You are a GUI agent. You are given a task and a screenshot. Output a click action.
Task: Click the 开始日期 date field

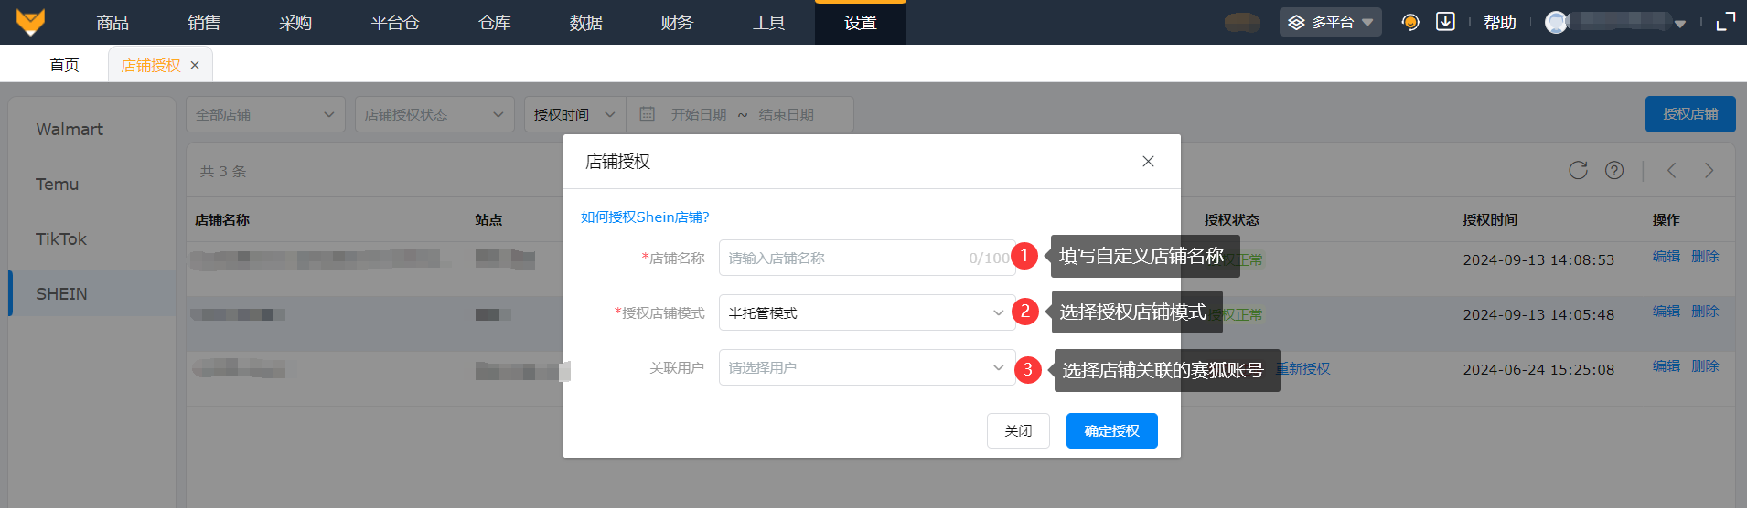pyautogui.click(x=699, y=114)
